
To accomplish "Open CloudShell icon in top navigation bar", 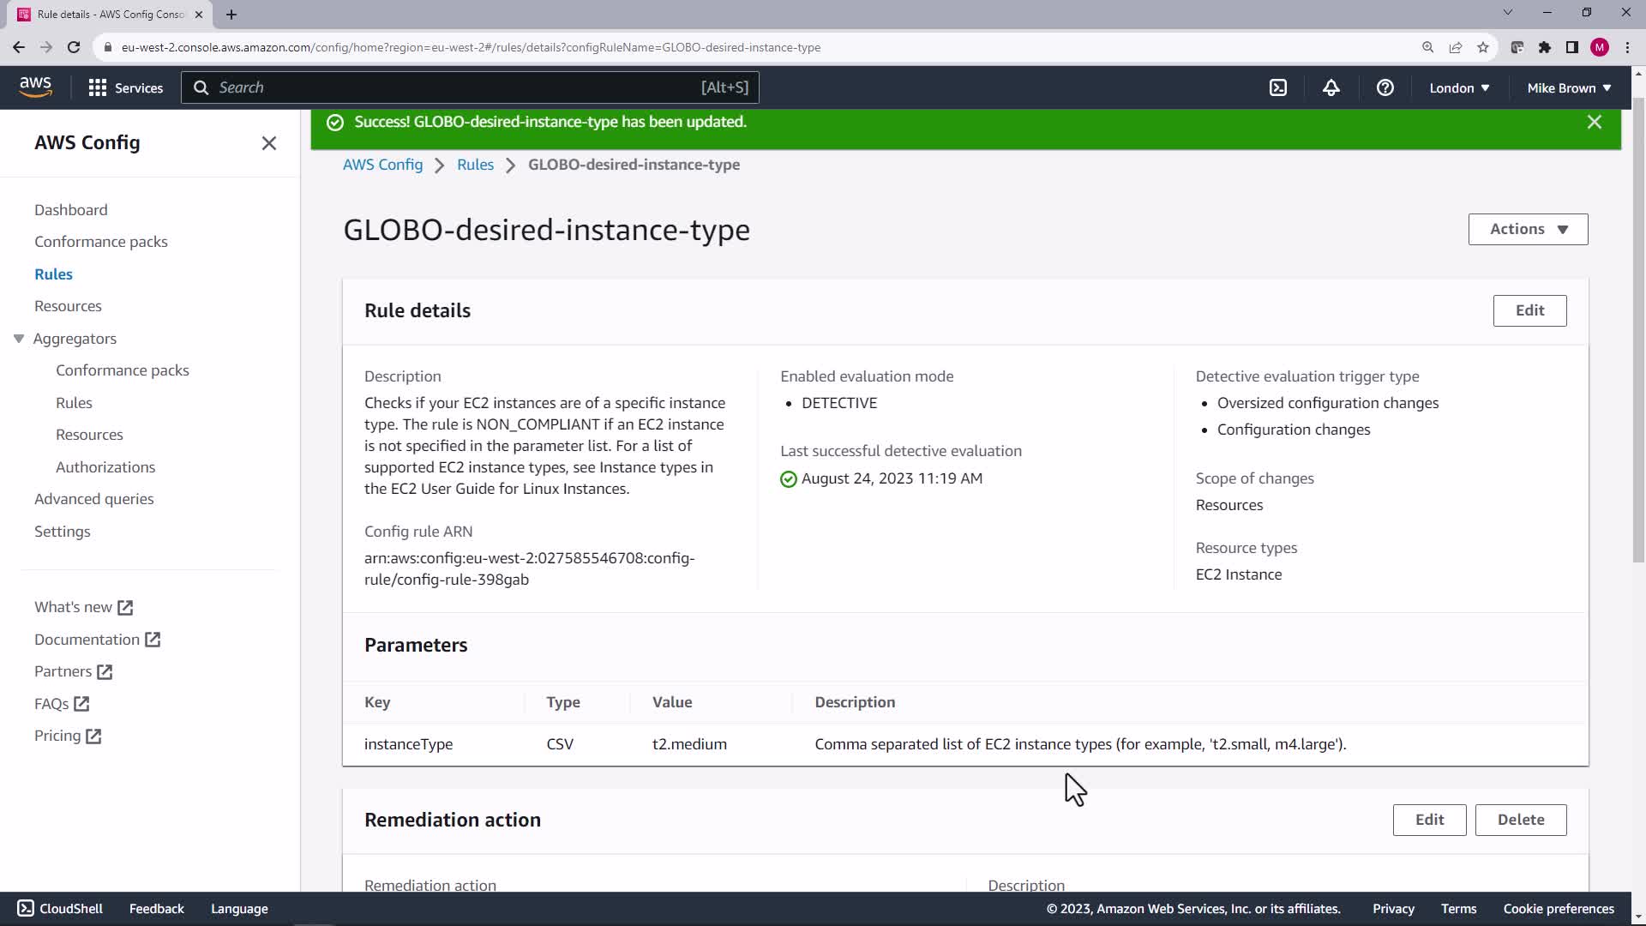I will (x=1277, y=87).
